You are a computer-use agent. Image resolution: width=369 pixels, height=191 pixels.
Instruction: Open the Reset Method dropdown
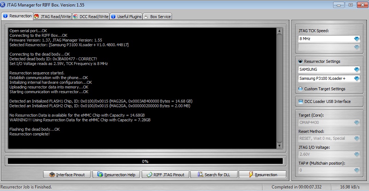click(x=329, y=138)
